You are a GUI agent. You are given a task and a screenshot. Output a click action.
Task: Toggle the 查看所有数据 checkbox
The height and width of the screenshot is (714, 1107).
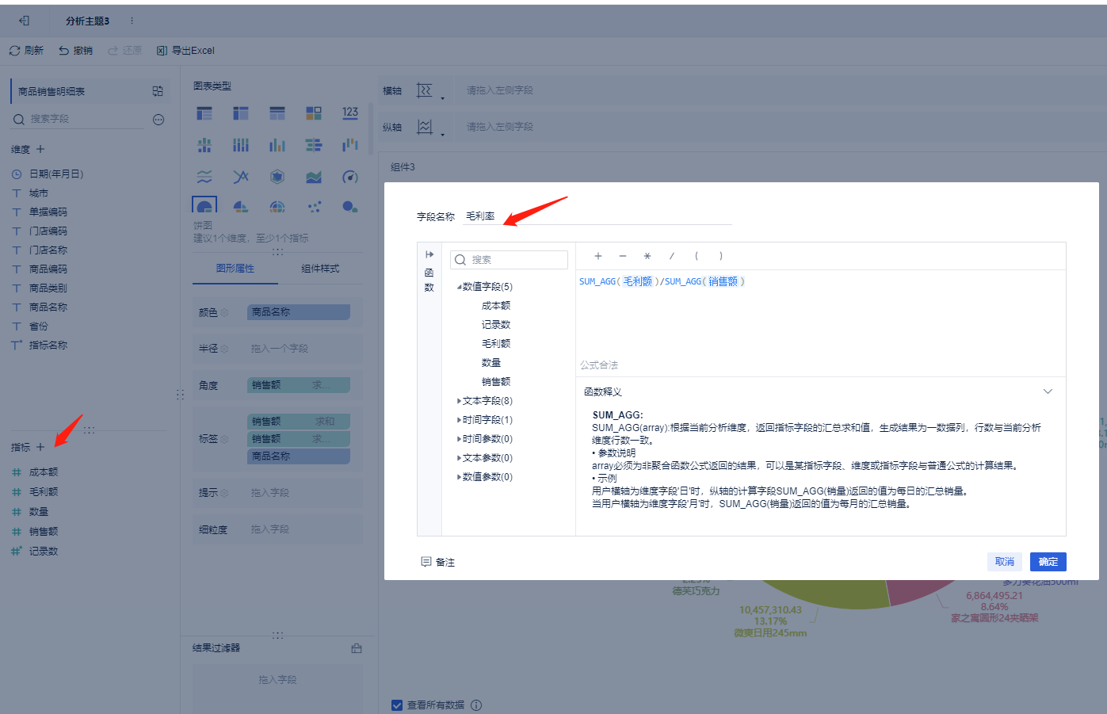point(397,705)
